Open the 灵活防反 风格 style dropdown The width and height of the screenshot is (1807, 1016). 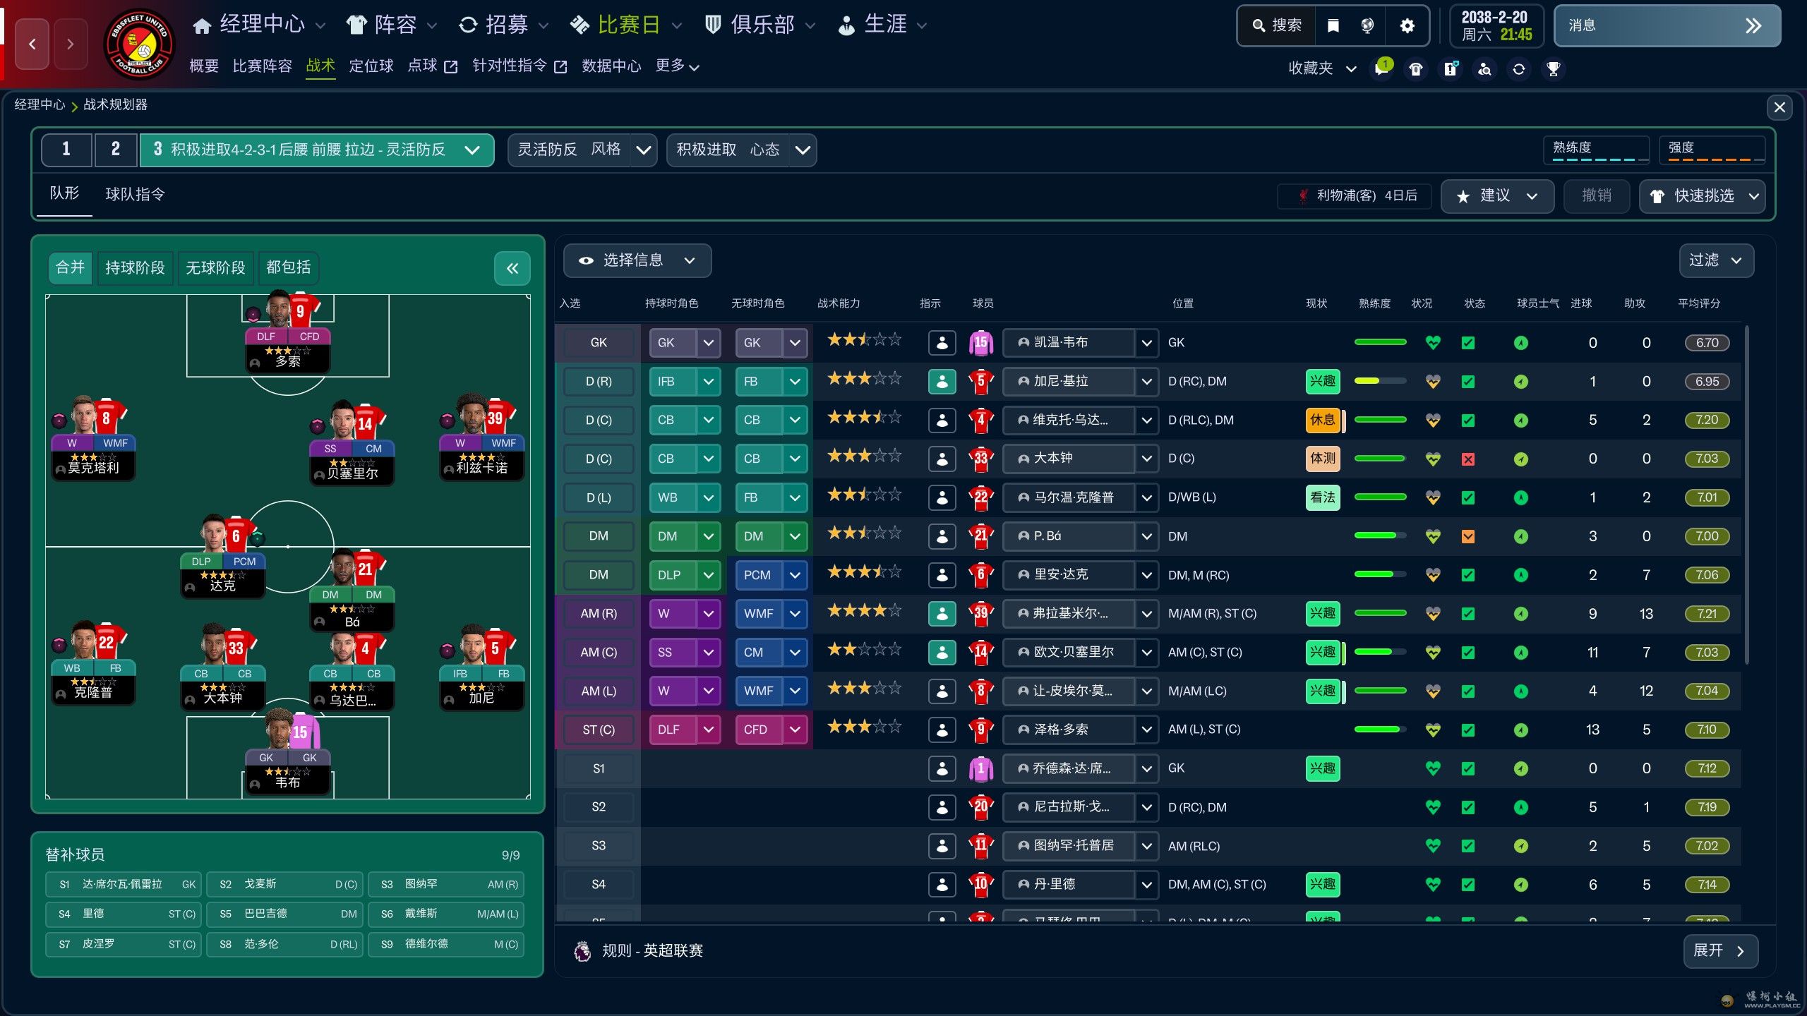[582, 150]
